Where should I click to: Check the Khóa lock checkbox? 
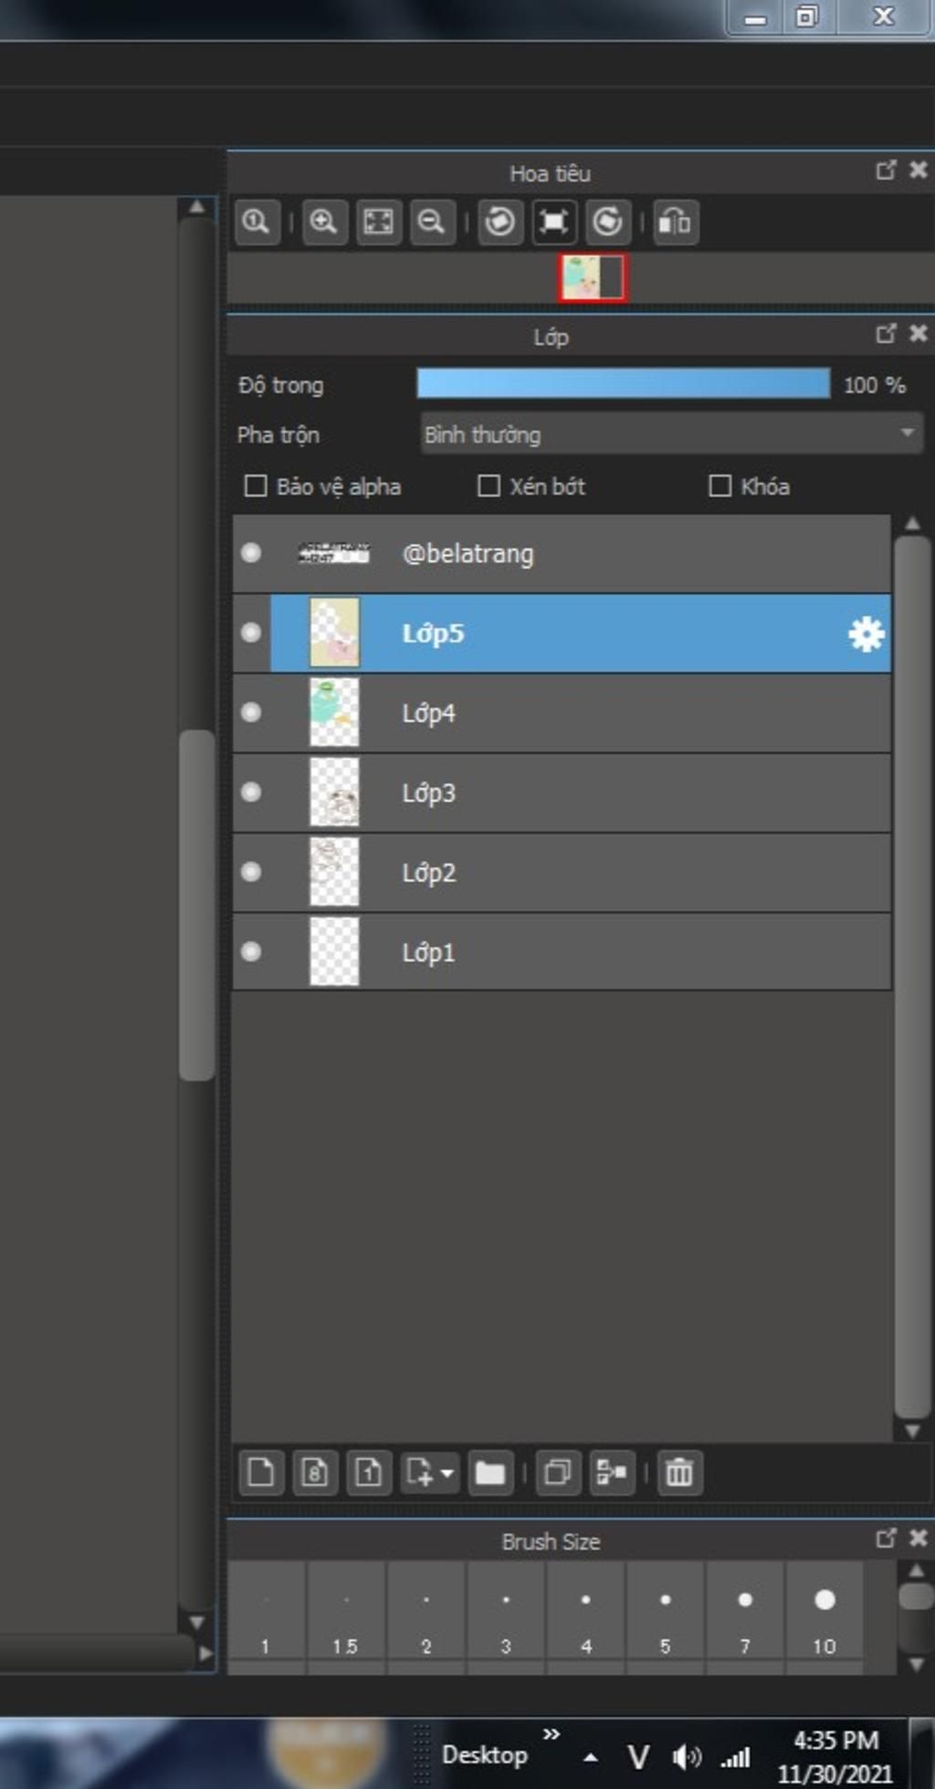point(720,485)
